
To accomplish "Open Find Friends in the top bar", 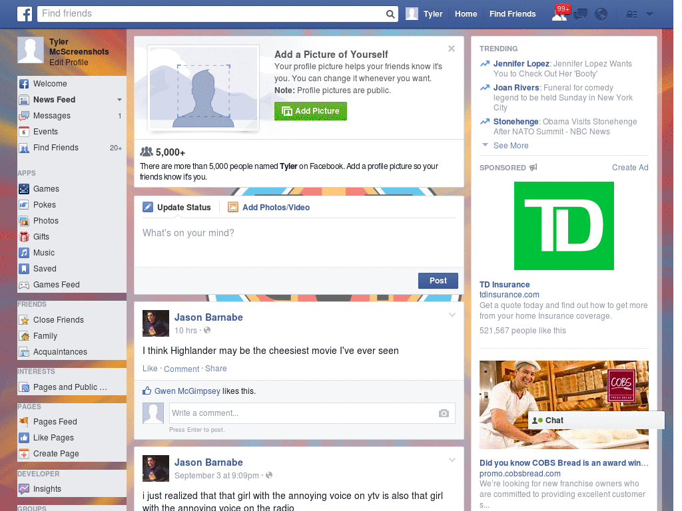I will (x=512, y=14).
